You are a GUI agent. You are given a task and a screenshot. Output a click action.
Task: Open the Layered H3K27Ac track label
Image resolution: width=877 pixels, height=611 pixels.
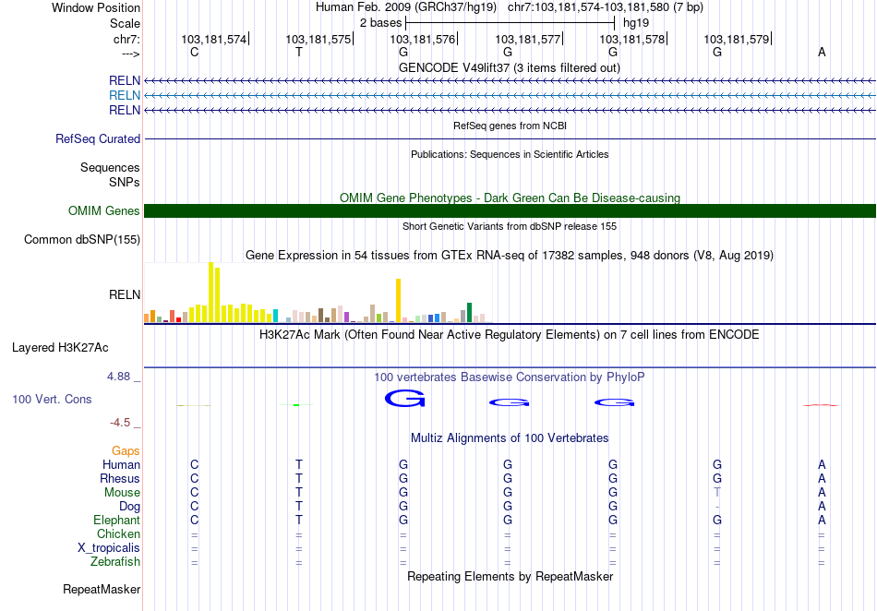click(60, 348)
